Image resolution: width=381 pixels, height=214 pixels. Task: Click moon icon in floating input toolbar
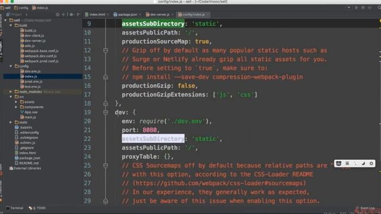point(363,163)
